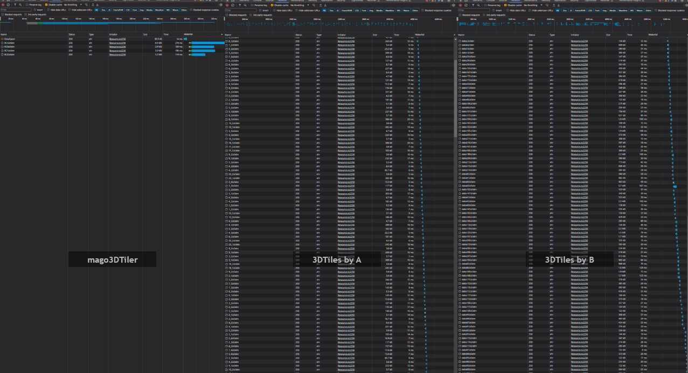
Task: Export HAR file in mago3DTiler panel
Action: (98, 5)
